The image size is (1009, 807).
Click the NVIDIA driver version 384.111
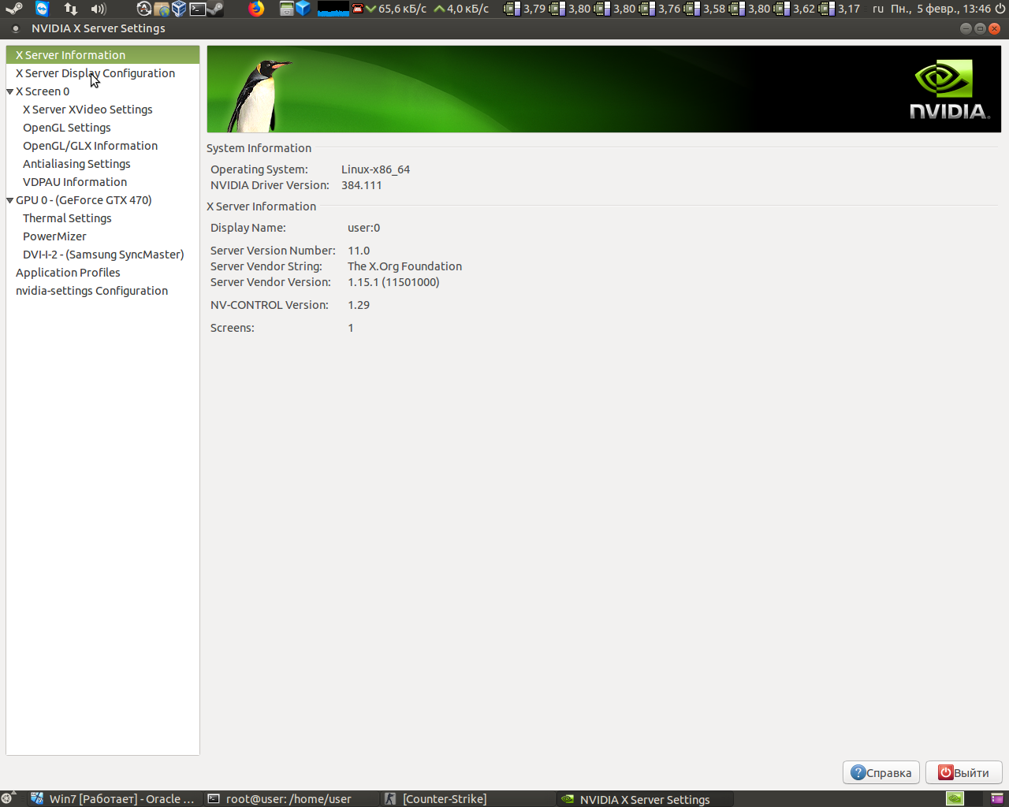(362, 185)
